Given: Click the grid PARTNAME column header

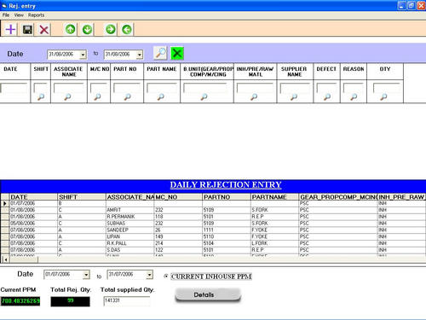Looking at the screenshot, I should [x=275, y=197].
